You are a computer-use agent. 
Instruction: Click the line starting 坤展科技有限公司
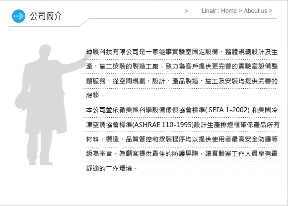tap(182, 52)
